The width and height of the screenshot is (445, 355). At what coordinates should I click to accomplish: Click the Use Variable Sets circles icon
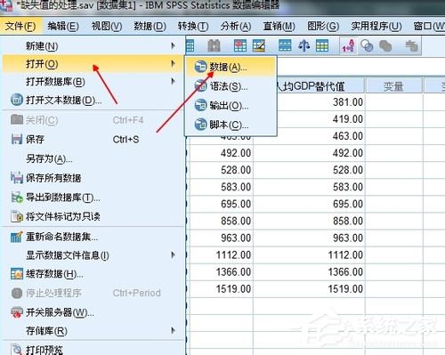click(367, 46)
